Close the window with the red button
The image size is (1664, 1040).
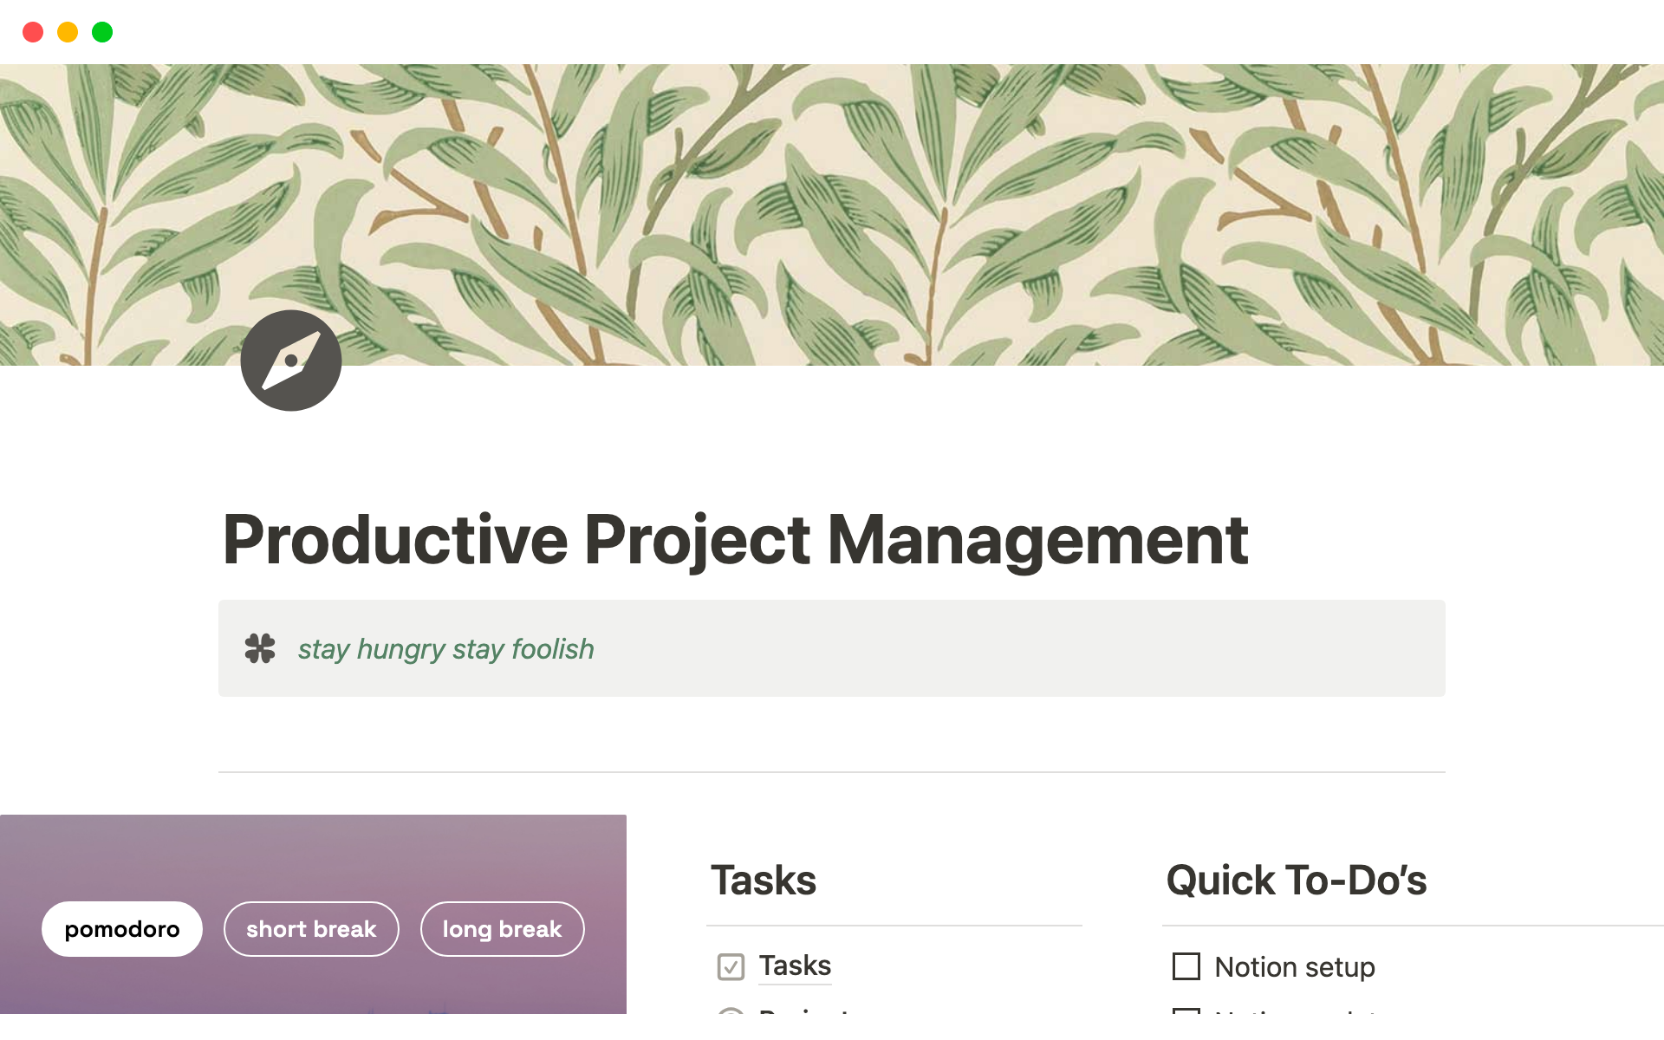(33, 32)
